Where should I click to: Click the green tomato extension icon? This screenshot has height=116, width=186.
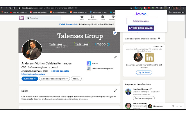coord(153,8)
